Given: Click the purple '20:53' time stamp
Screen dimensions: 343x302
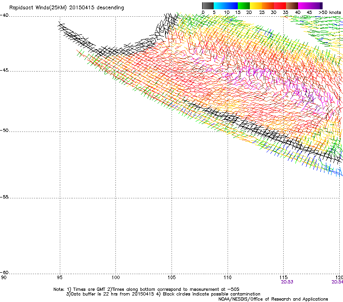Looking at the screenshot, I should point(287,282).
